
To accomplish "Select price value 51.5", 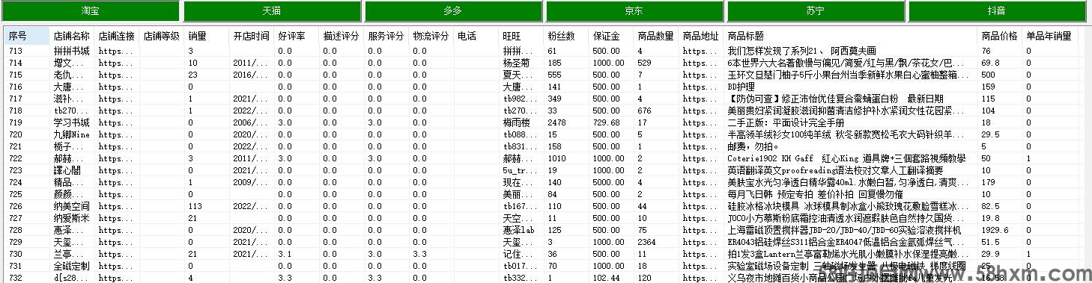I will tap(991, 242).
